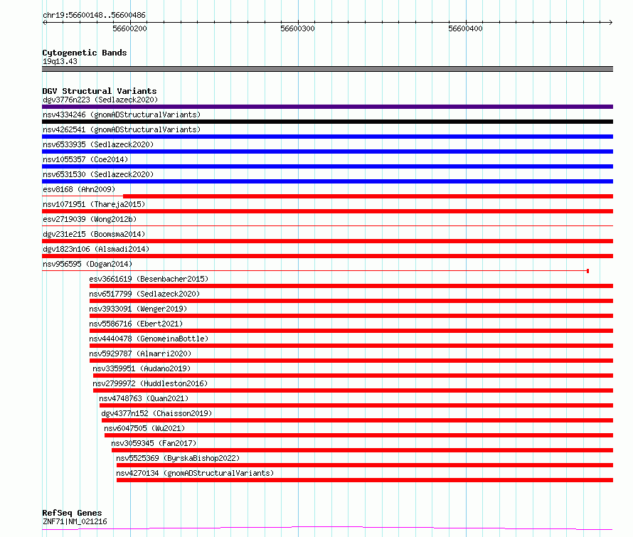
Task: Select the esv2719039 (Wong2012b) label
Action: pyautogui.click(x=90, y=219)
